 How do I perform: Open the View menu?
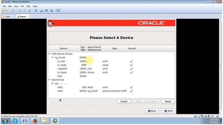(16, 6)
